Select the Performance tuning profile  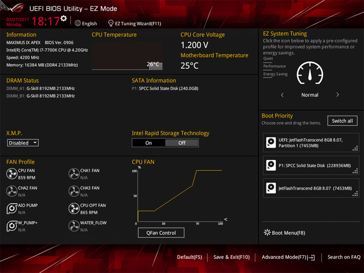coord(275,66)
